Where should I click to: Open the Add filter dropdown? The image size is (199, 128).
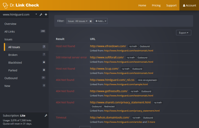pyautogui.click(x=101, y=21)
